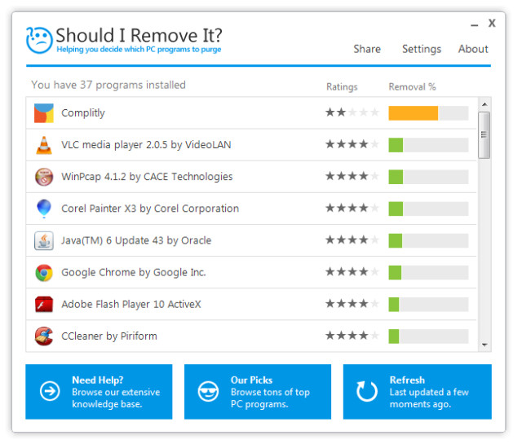Select CCleaner by Piriform
This screenshot has width=522, height=444.
[x=109, y=336]
